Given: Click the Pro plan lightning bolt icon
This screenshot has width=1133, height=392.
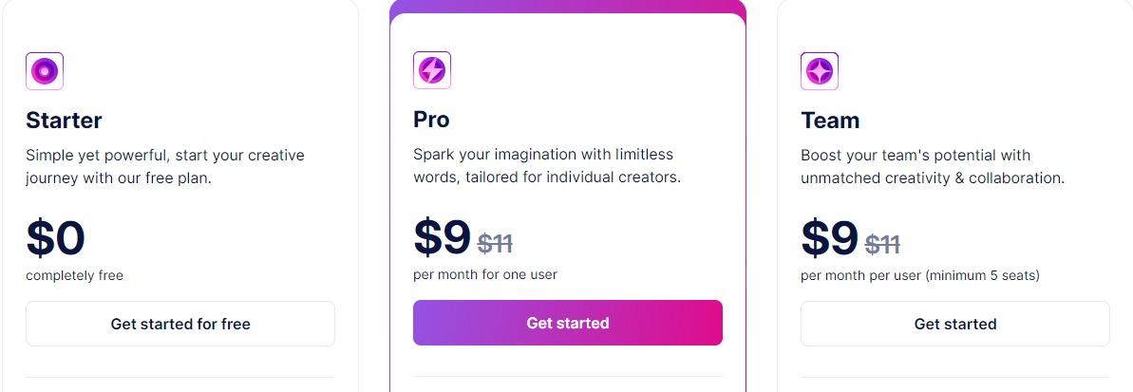Looking at the screenshot, I should (x=432, y=70).
